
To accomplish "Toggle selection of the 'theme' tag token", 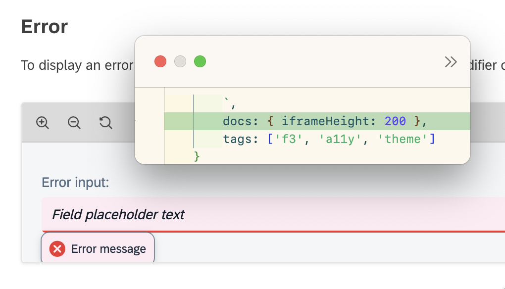I will (x=403, y=139).
